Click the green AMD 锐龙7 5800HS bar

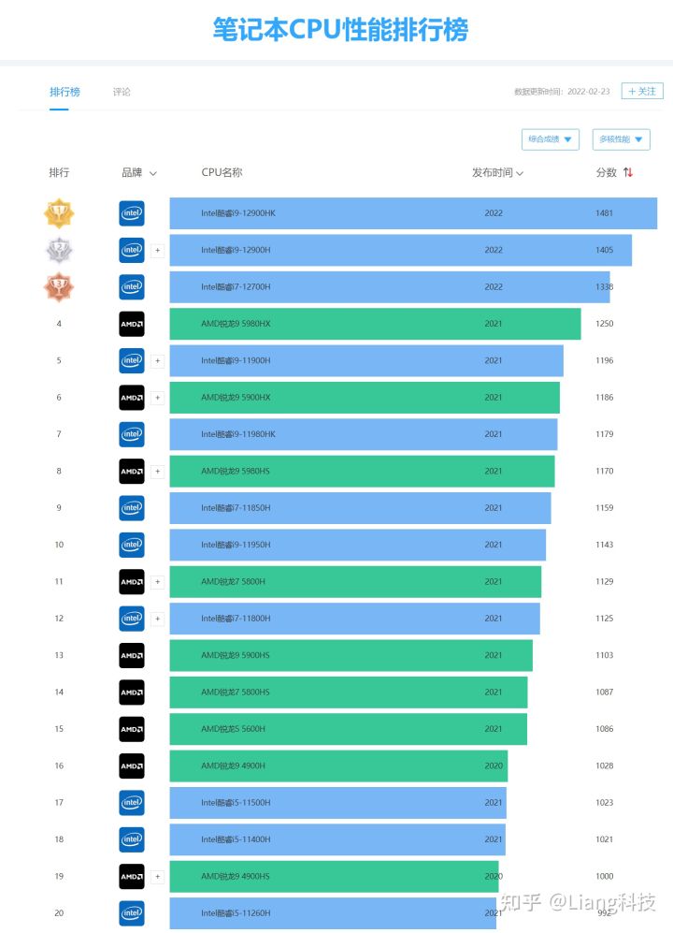(x=348, y=692)
